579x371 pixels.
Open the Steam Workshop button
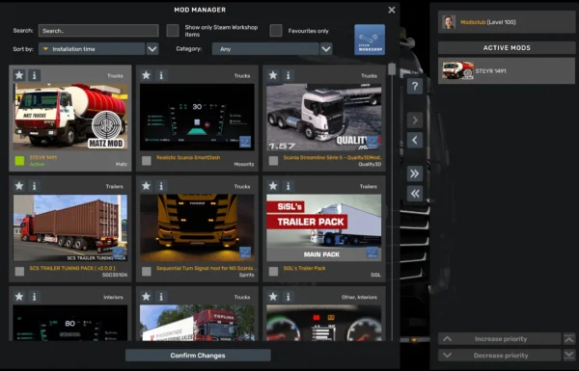pyautogui.click(x=370, y=40)
